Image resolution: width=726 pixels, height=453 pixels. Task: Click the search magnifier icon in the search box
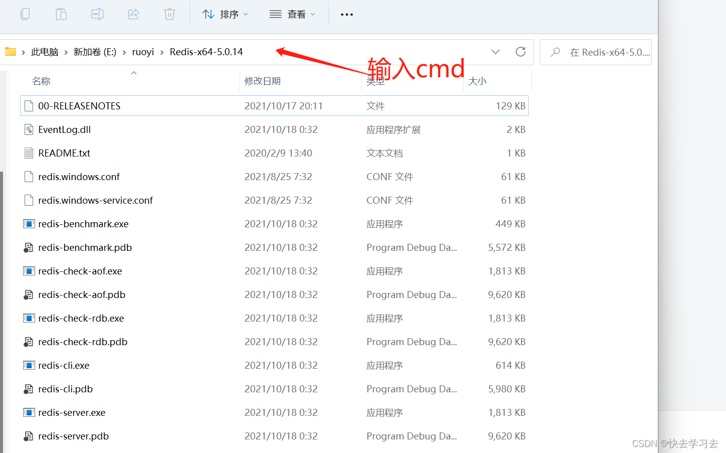click(x=555, y=52)
